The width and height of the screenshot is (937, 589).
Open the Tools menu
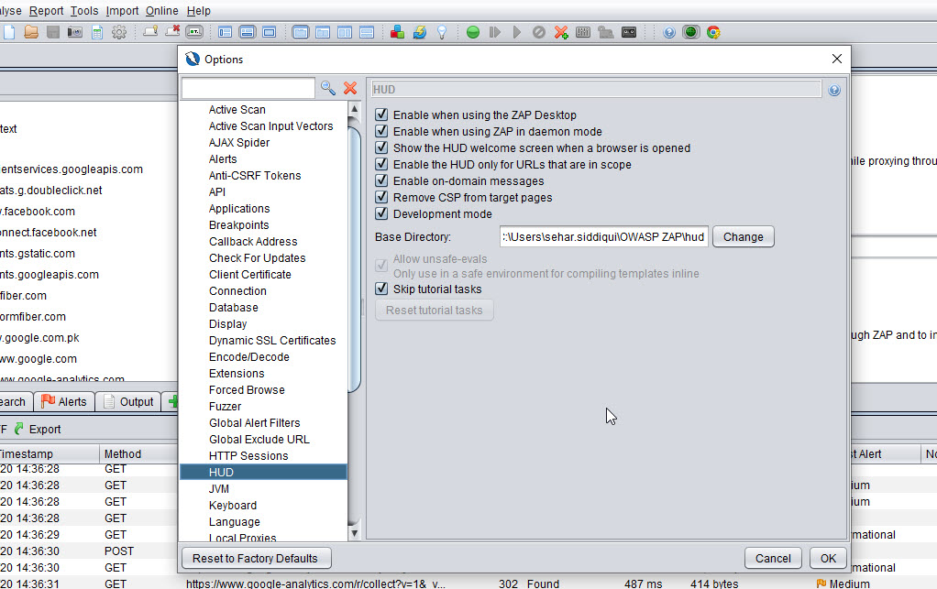point(83,10)
